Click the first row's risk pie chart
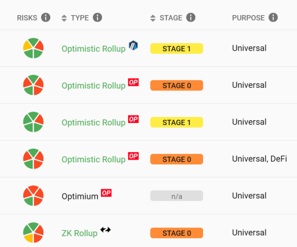297x247 pixels. (33, 48)
